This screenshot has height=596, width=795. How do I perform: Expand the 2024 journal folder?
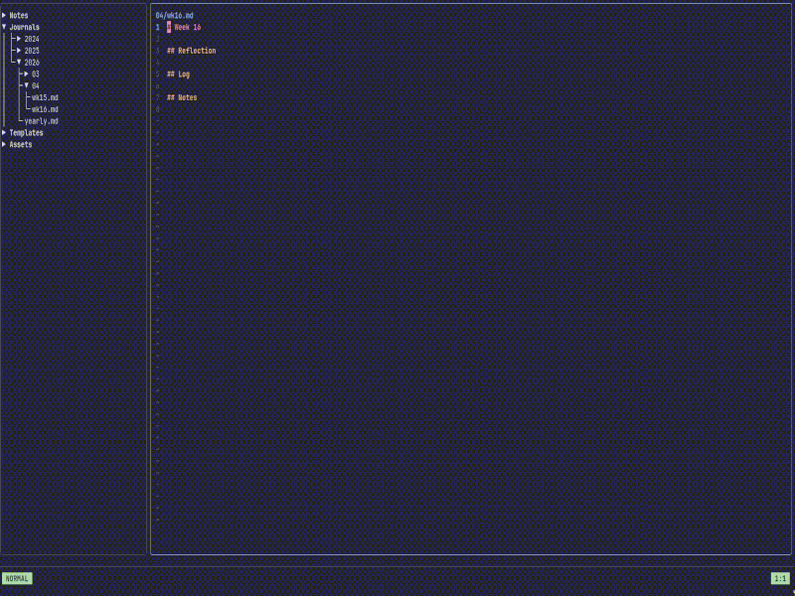click(x=19, y=39)
